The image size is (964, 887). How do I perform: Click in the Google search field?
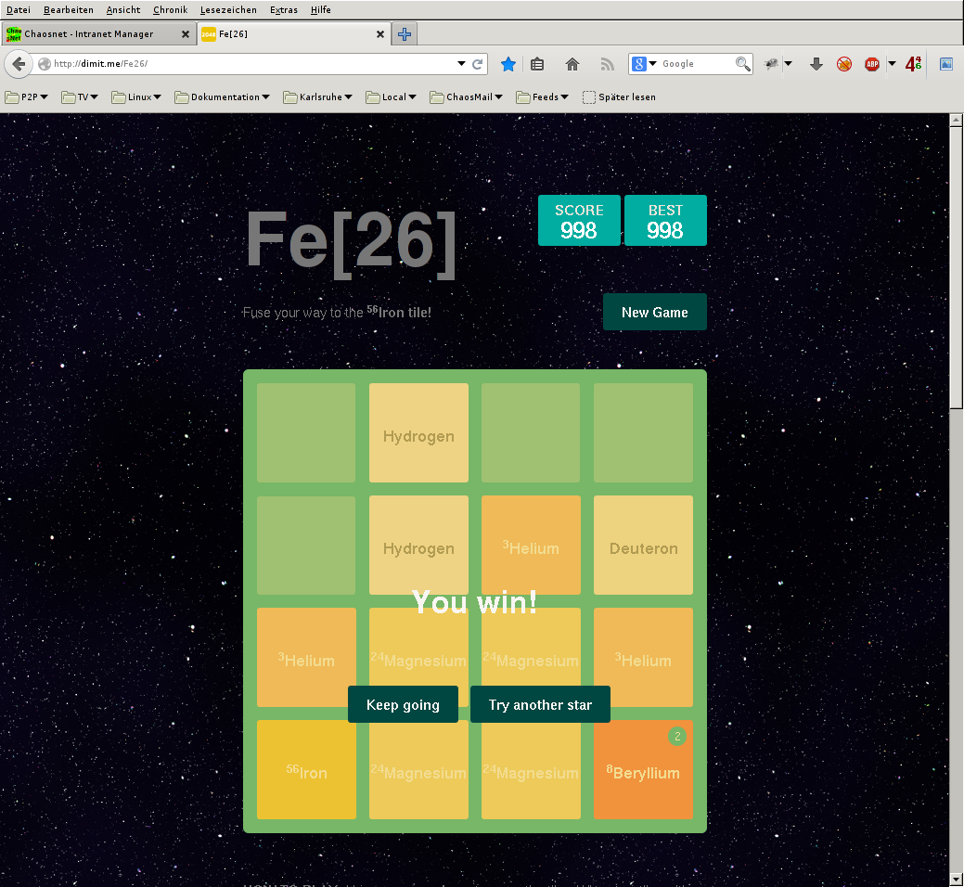pos(696,64)
